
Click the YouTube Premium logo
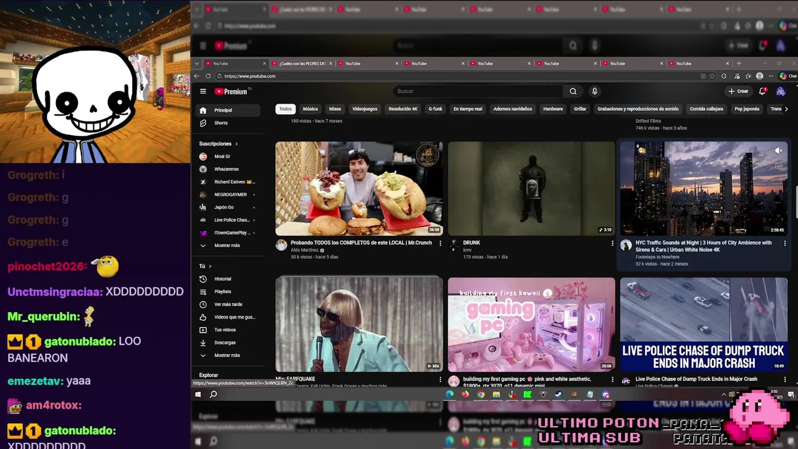[231, 92]
